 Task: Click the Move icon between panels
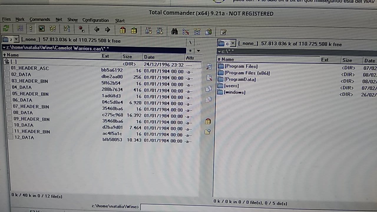coord(209,100)
